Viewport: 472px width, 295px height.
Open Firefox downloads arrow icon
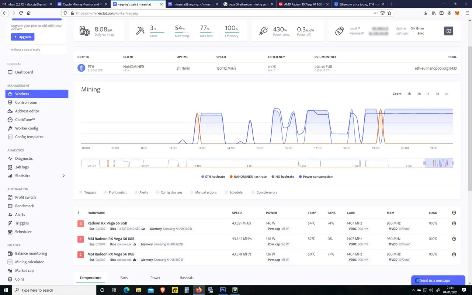point(426,13)
